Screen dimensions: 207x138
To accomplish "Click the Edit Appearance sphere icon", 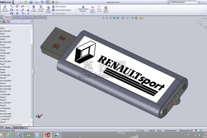I will click(x=133, y=18).
